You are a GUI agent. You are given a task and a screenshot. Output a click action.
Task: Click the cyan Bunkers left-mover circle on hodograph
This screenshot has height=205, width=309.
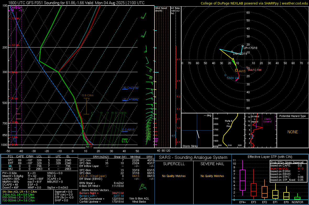[225, 75]
